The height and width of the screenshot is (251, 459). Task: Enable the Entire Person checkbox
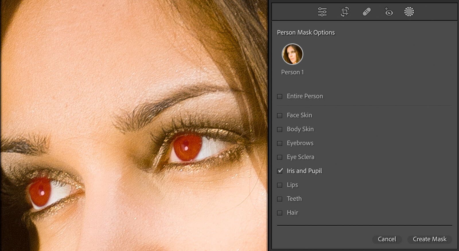pos(280,96)
